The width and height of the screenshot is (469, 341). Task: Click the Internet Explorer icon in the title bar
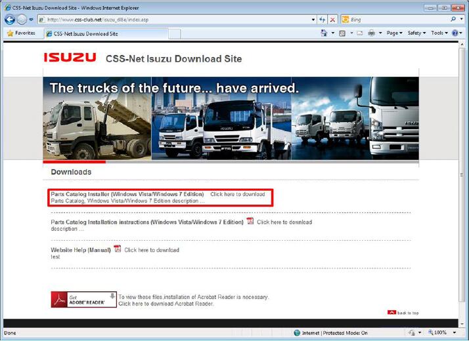pyautogui.click(x=7, y=8)
